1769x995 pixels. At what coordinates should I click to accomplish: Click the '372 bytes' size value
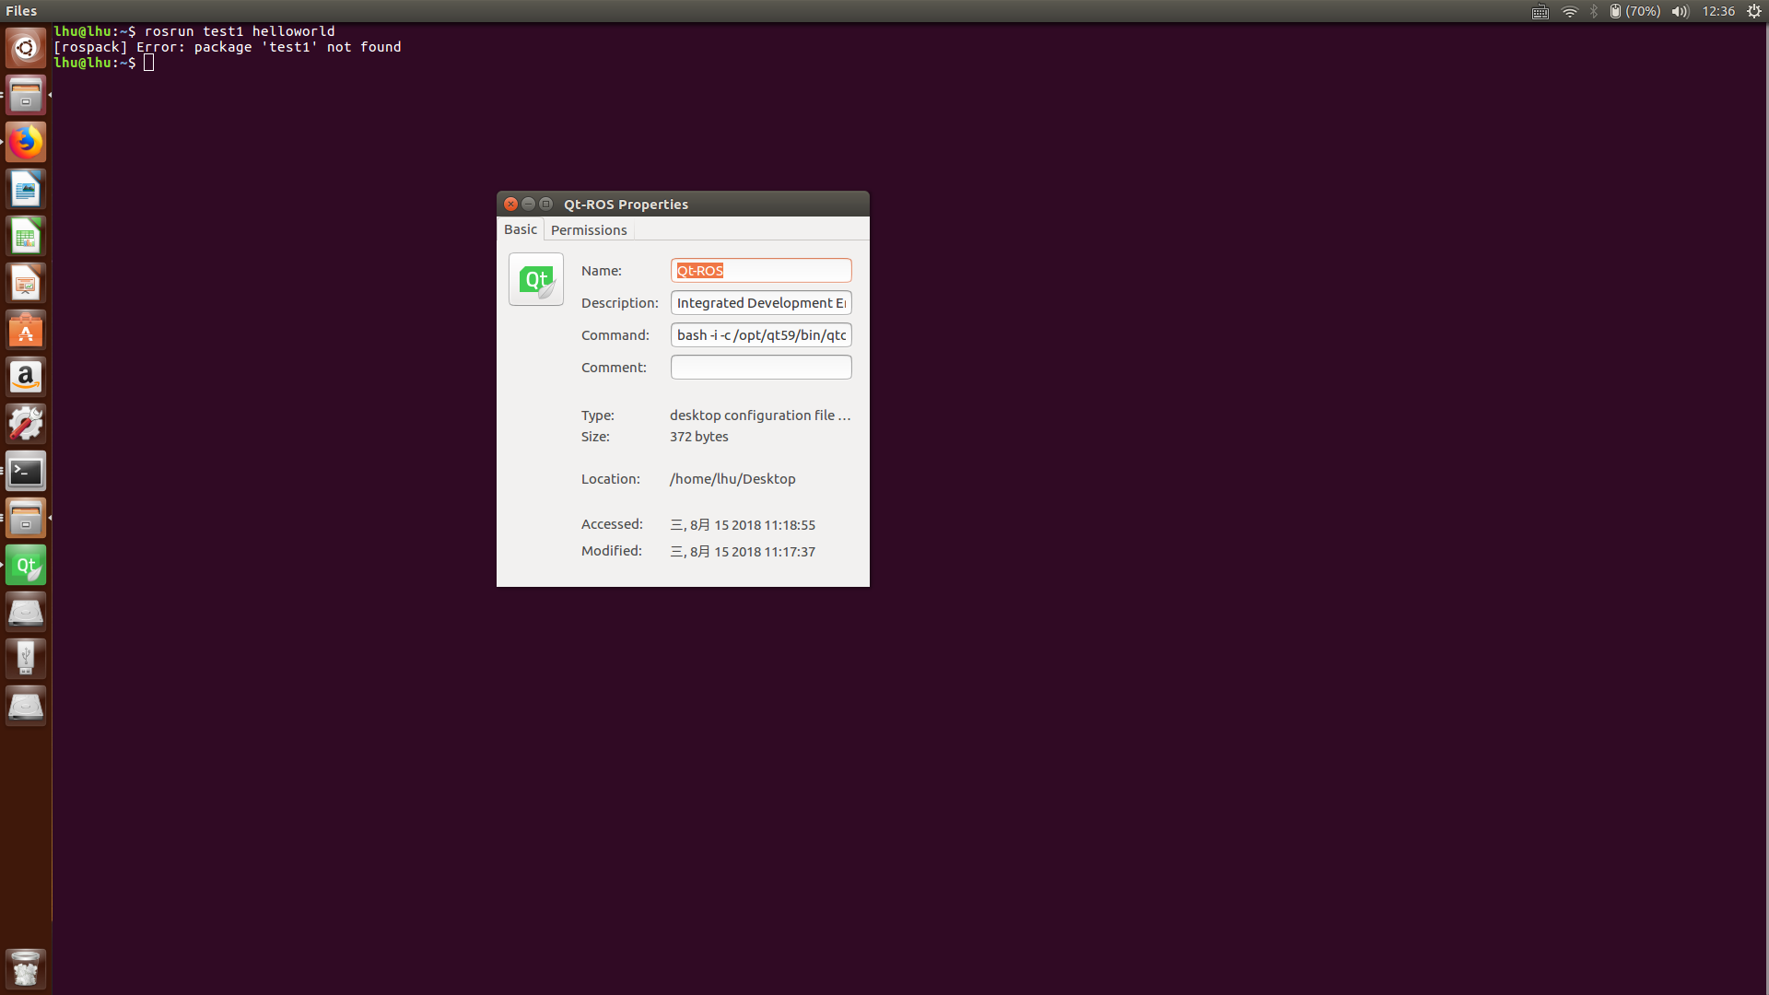click(699, 437)
